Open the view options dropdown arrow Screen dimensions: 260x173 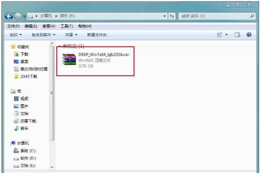pyautogui.click(x=227, y=35)
